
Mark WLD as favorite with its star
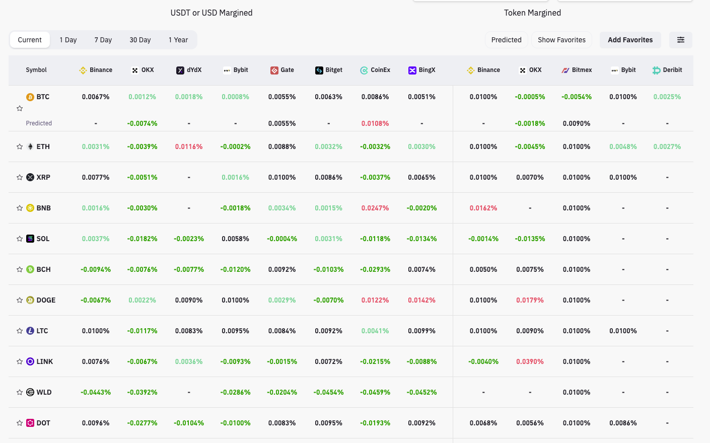pyautogui.click(x=20, y=392)
